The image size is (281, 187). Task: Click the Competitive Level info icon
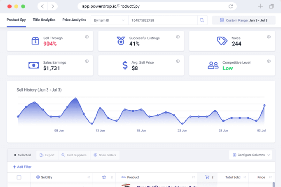pos(269,61)
